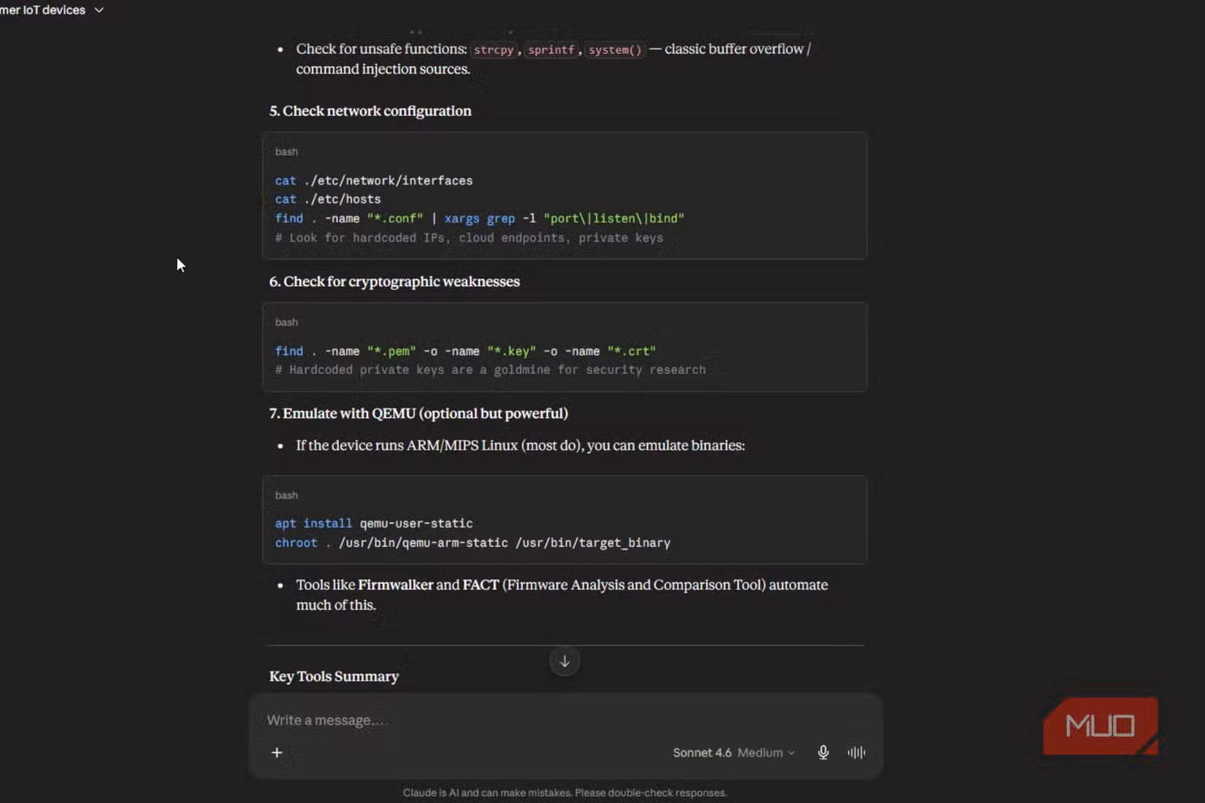Click the bash label of QEMU block

pyautogui.click(x=286, y=495)
